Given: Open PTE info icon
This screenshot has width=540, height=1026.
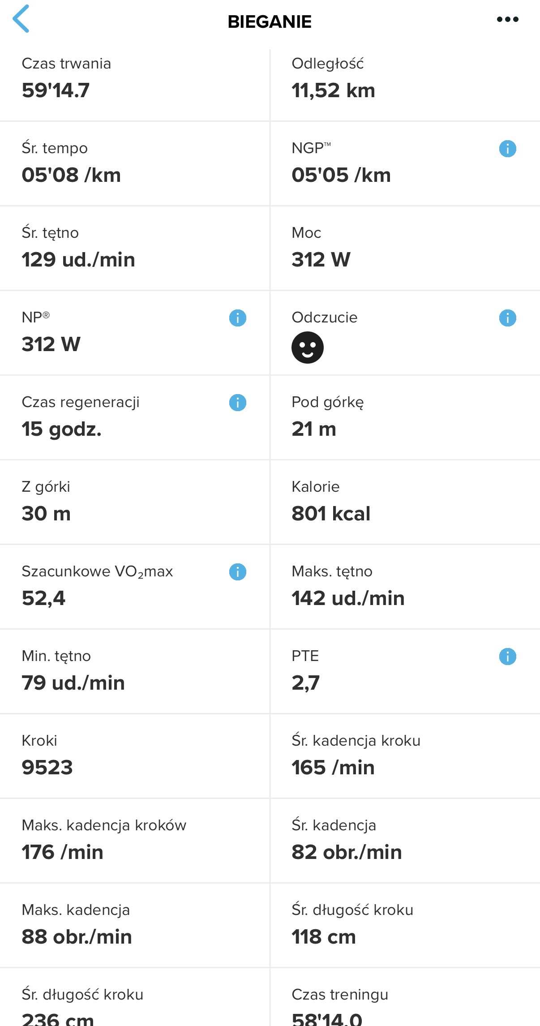Looking at the screenshot, I should click(x=507, y=657).
